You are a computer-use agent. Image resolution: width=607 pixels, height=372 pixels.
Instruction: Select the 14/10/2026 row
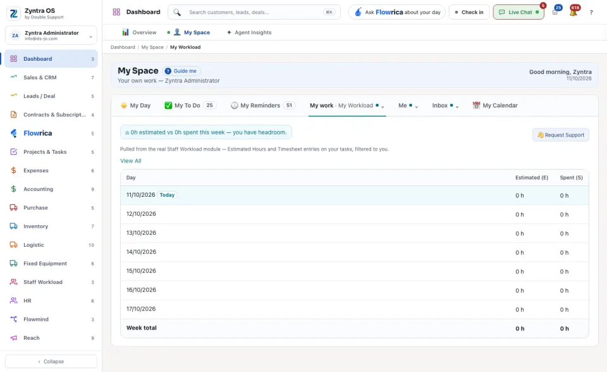[355, 252]
